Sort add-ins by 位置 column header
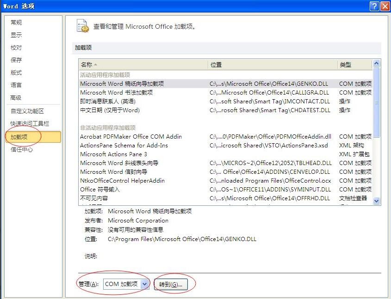 click(x=273, y=65)
